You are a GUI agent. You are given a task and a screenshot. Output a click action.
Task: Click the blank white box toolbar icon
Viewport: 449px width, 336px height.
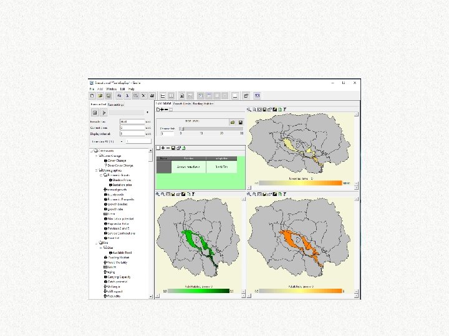click(235, 96)
